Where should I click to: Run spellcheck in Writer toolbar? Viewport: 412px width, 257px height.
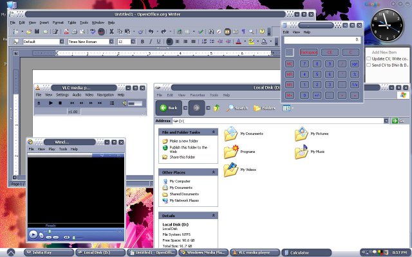[x=93, y=31]
